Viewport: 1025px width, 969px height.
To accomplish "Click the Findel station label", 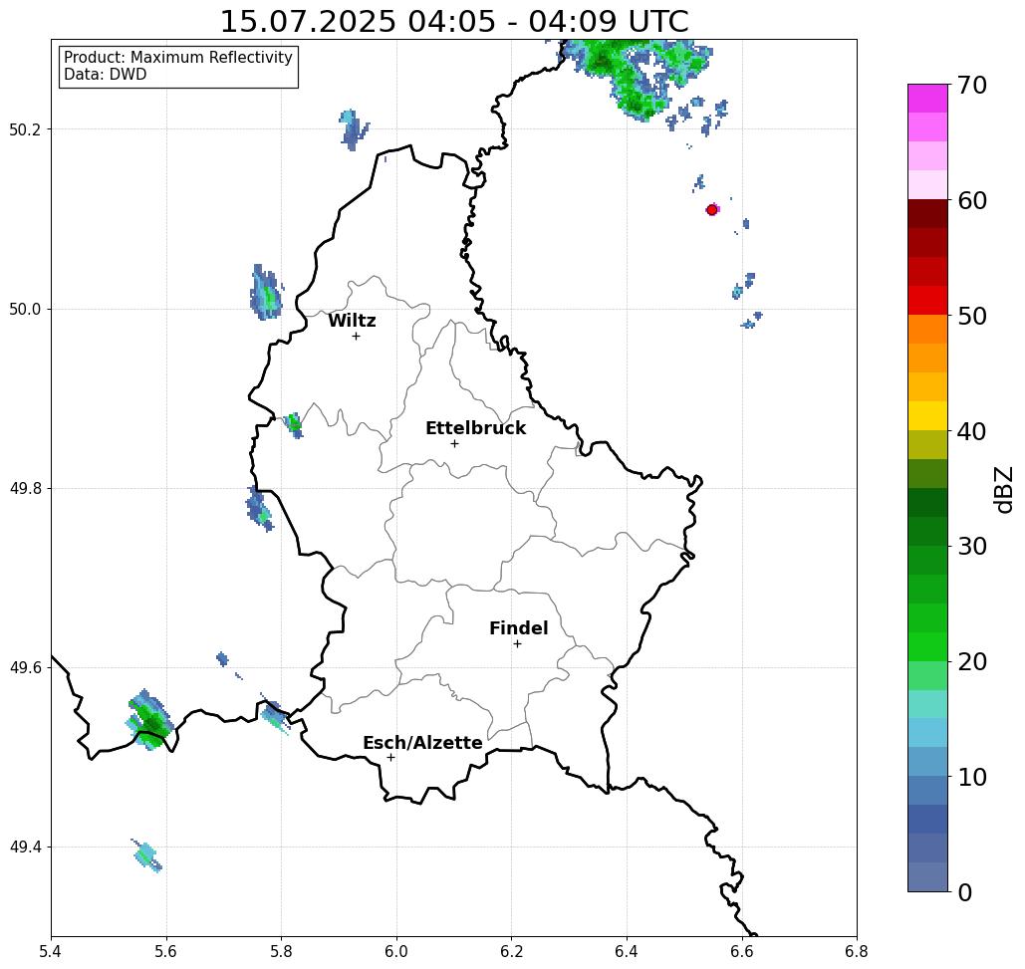I will [518, 628].
